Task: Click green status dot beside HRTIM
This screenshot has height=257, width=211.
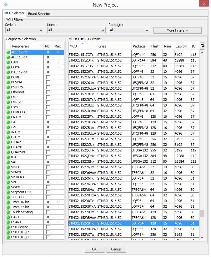Action: [x=8, y=117]
